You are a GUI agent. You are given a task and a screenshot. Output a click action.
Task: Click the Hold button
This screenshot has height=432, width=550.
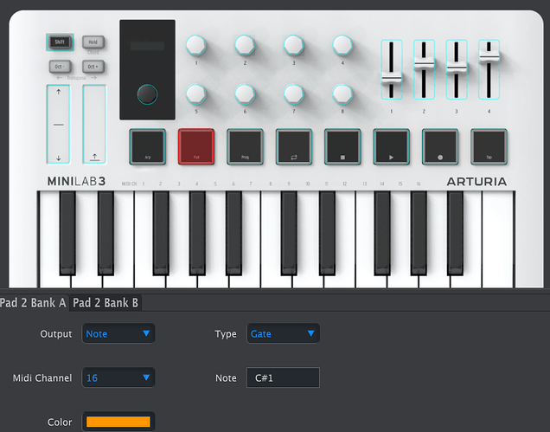[x=93, y=42]
